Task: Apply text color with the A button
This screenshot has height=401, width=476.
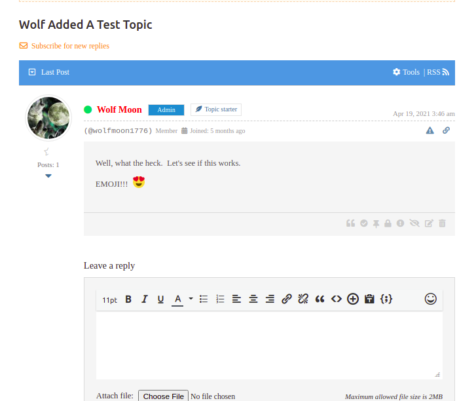Action: click(177, 299)
